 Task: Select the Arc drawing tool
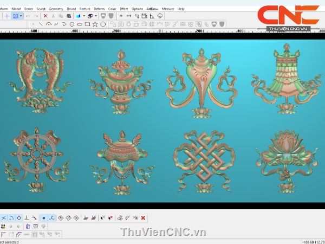49,24
